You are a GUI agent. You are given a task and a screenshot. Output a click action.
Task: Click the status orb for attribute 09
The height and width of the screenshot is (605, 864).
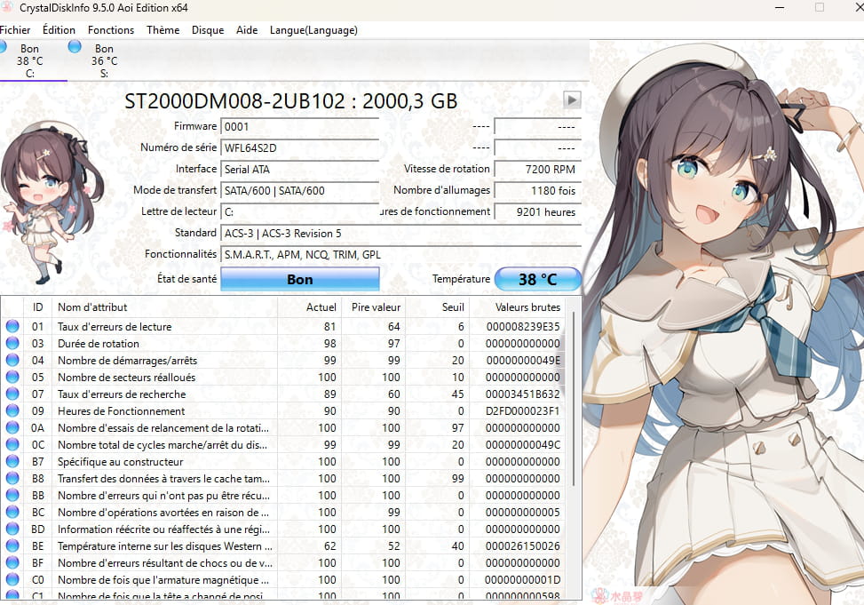12,410
